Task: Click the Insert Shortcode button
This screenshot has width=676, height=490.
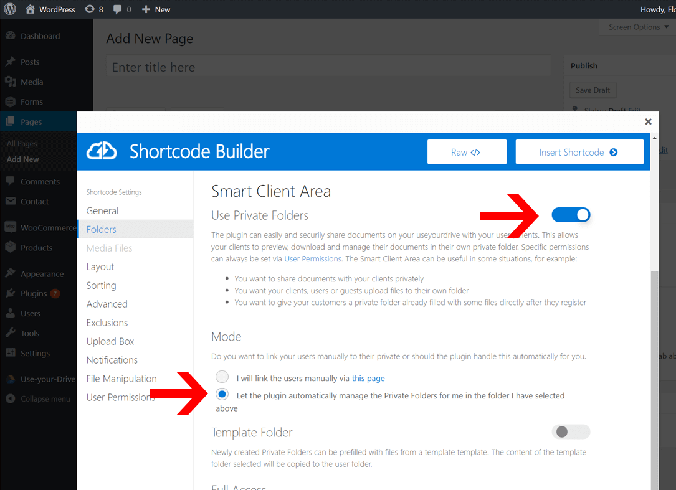Action: click(579, 152)
